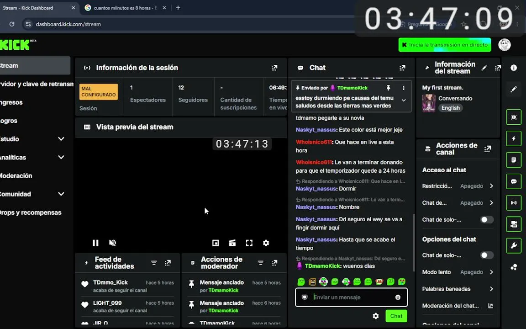Unmute the stream preview audio
Screen dimensions: 526x329
pyautogui.click(x=113, y=243)
